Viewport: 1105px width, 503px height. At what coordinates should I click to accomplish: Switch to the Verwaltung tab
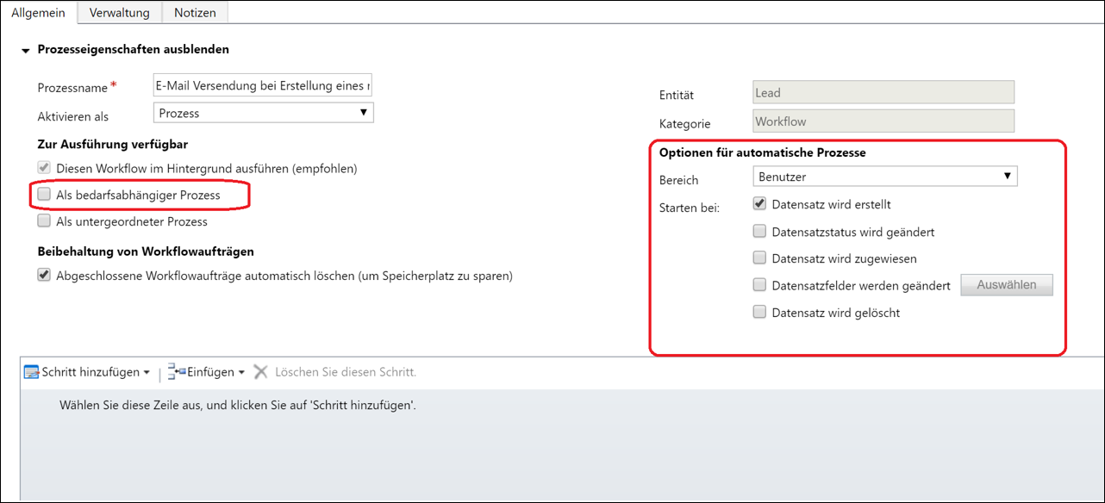tap(119, 12)
